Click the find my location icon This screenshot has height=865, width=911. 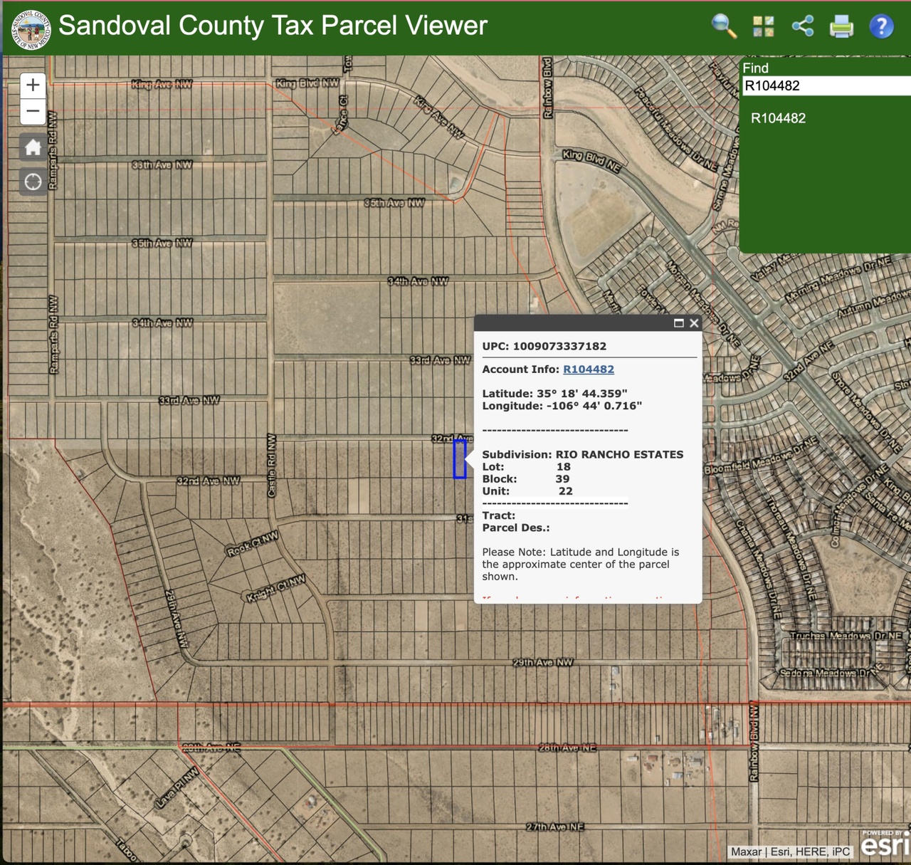coord(33,182)
